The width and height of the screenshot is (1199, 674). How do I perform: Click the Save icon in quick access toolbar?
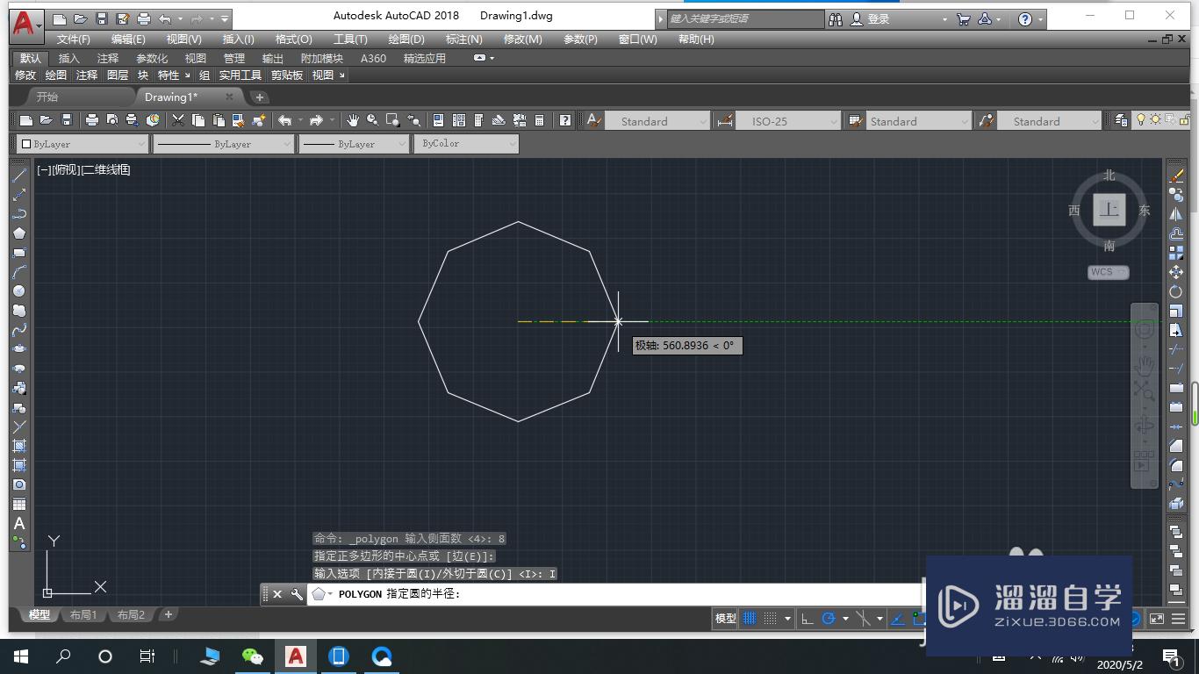pos(102,18)
